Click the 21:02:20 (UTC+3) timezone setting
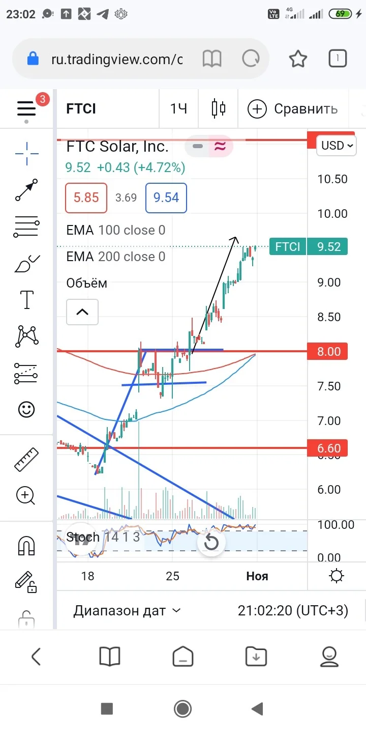Viewport: 366px width, 733px height. [293, 610]
